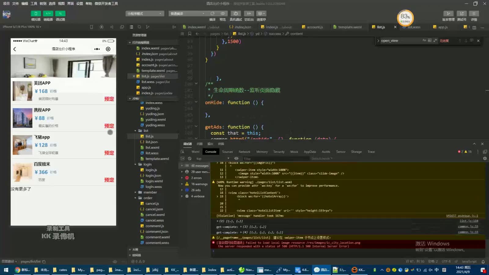Switch to the app.js editor tab
489x275 pixels.
coord(443,27)
